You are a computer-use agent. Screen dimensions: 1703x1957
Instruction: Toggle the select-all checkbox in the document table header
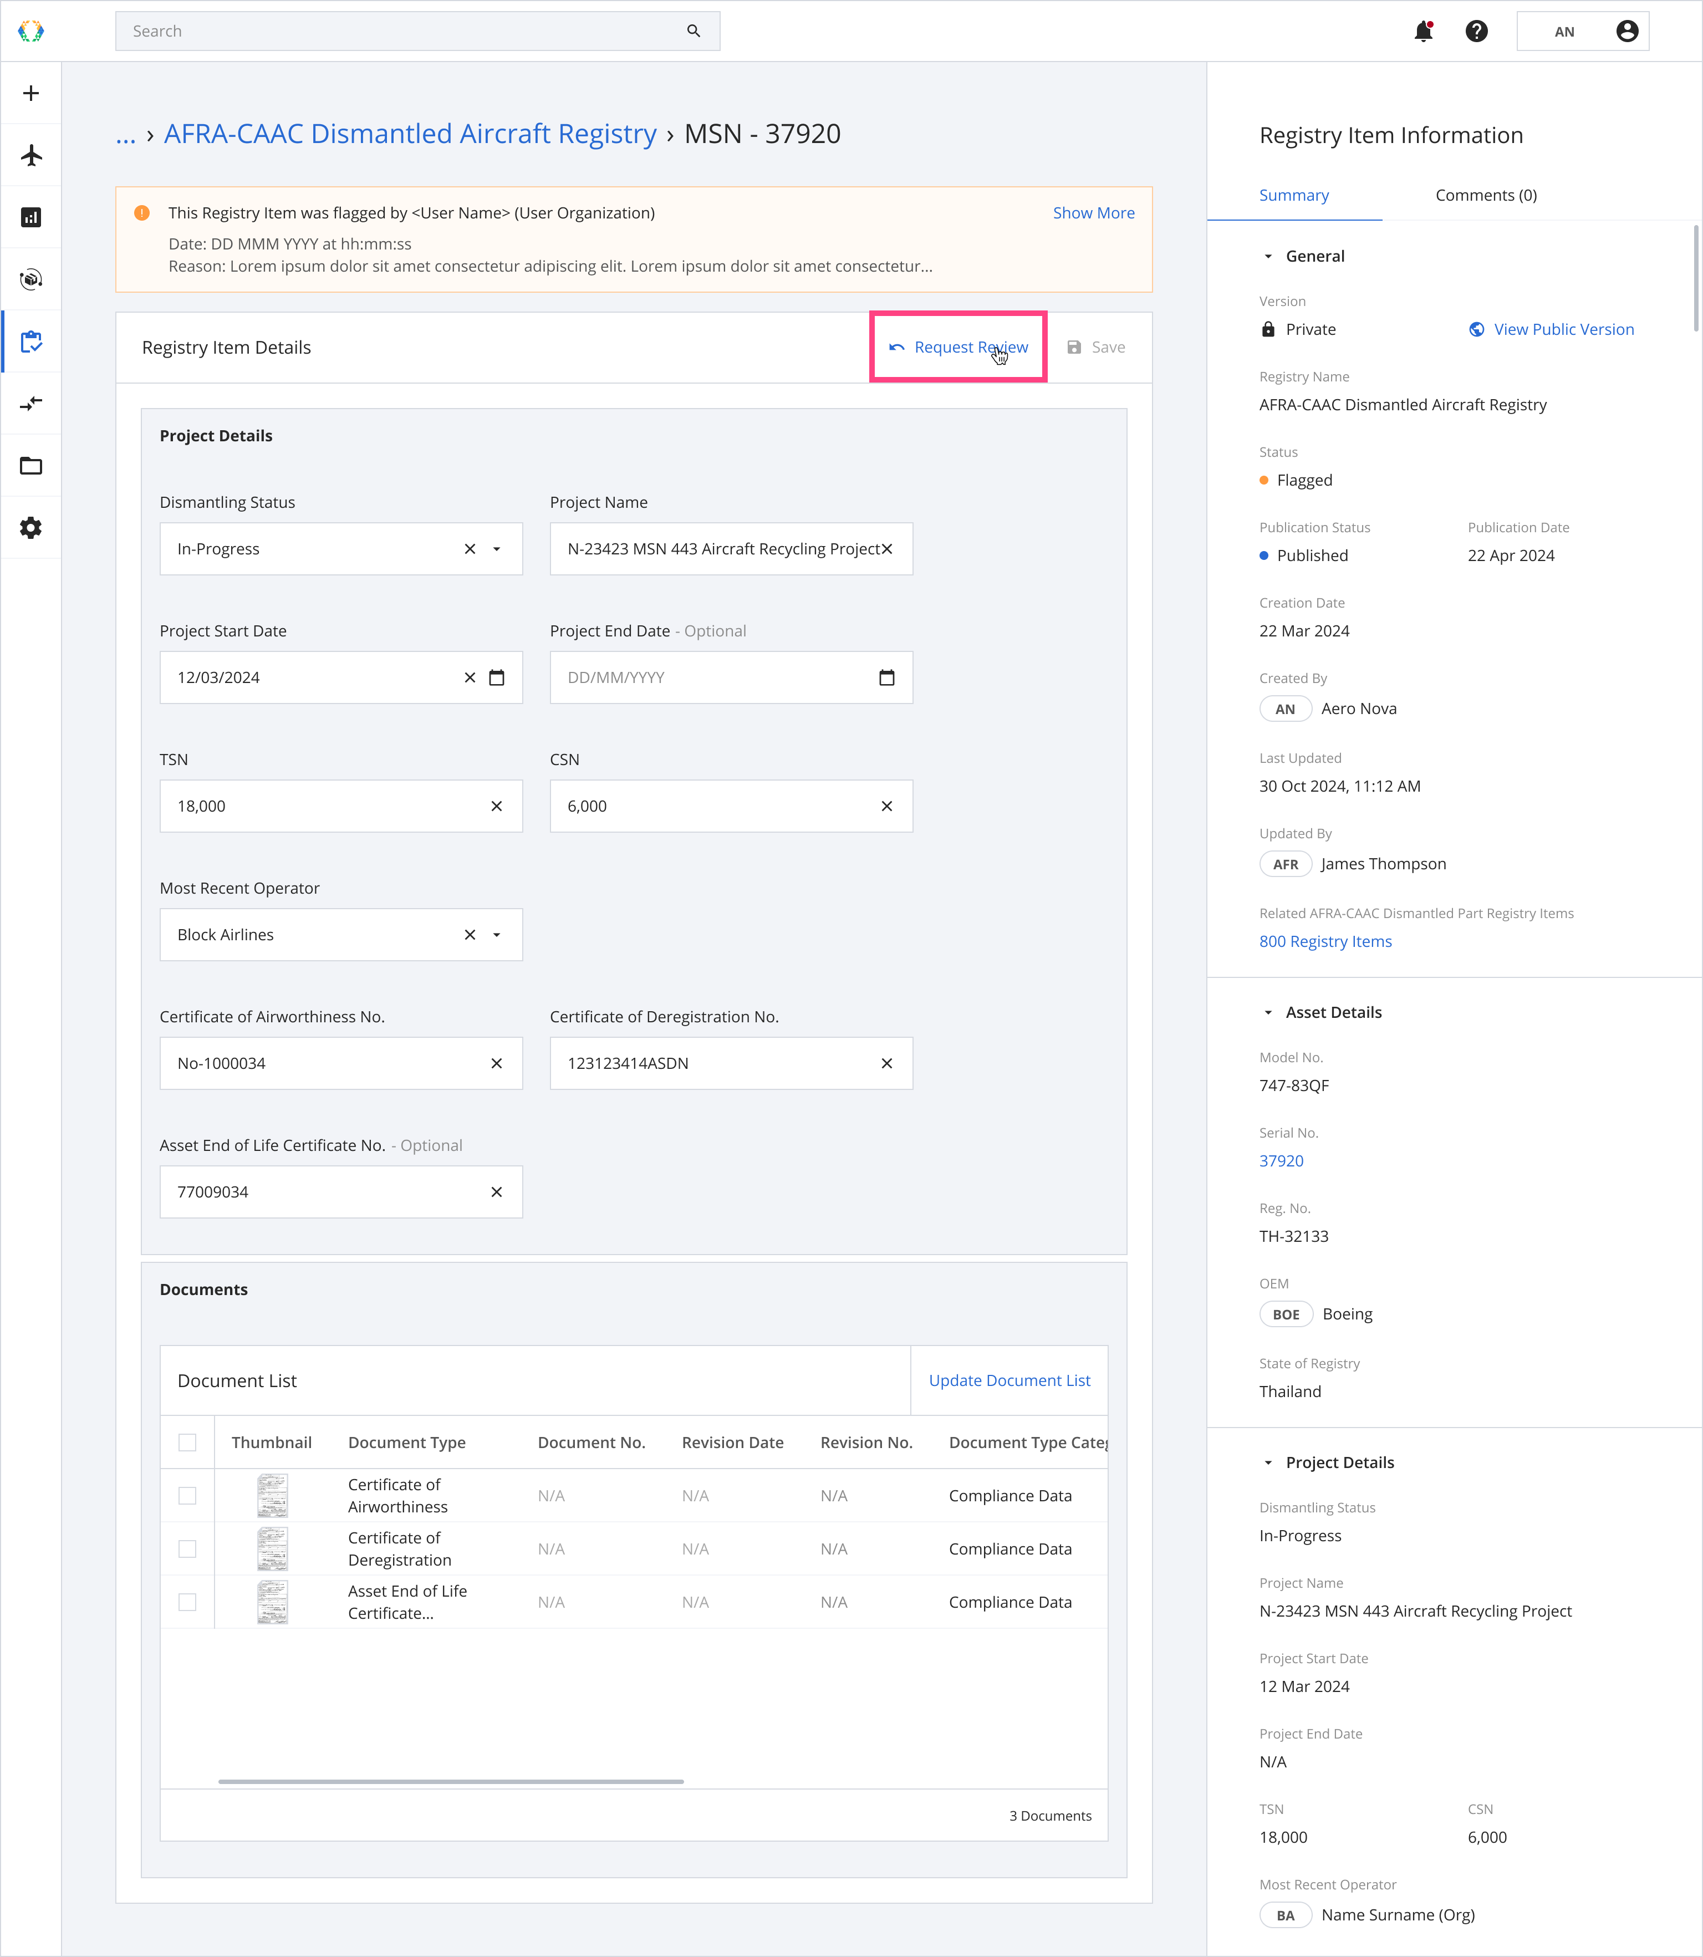click(187, 1442)
